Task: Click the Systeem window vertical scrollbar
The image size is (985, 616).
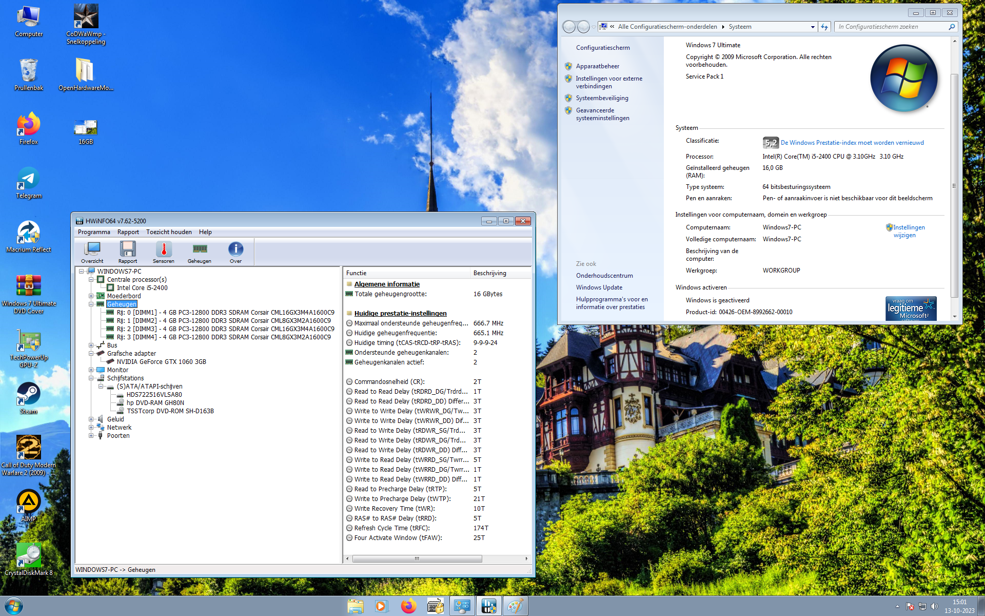Action: (x=954, y=186)
